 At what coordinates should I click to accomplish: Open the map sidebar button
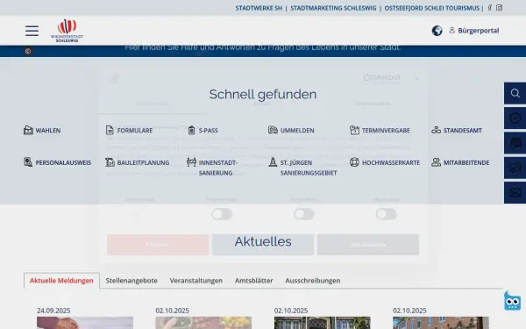coord(515,168)
